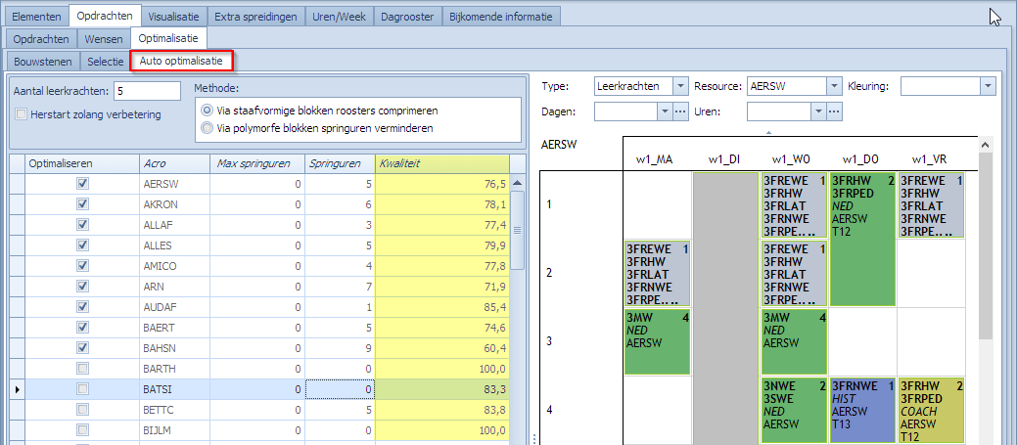Click the ARN acro cell

click(174, 287)
